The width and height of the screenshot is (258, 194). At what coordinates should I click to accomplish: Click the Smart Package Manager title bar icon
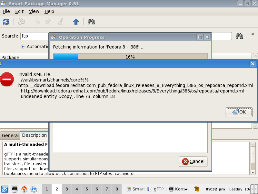pos(3,3)
